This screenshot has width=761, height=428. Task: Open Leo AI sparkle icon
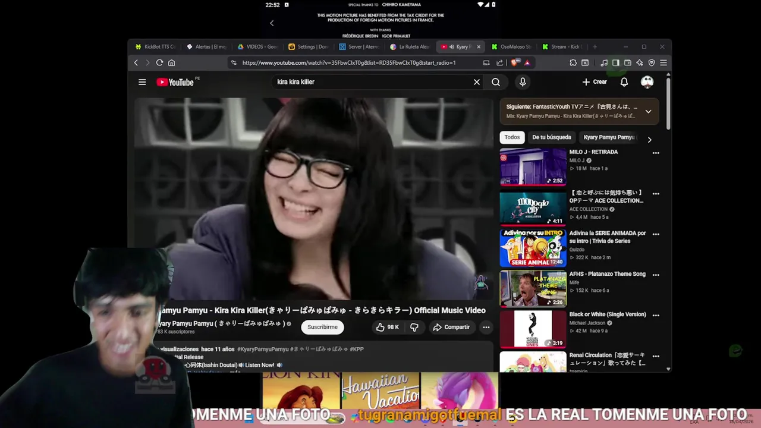(x=640, y=62)
